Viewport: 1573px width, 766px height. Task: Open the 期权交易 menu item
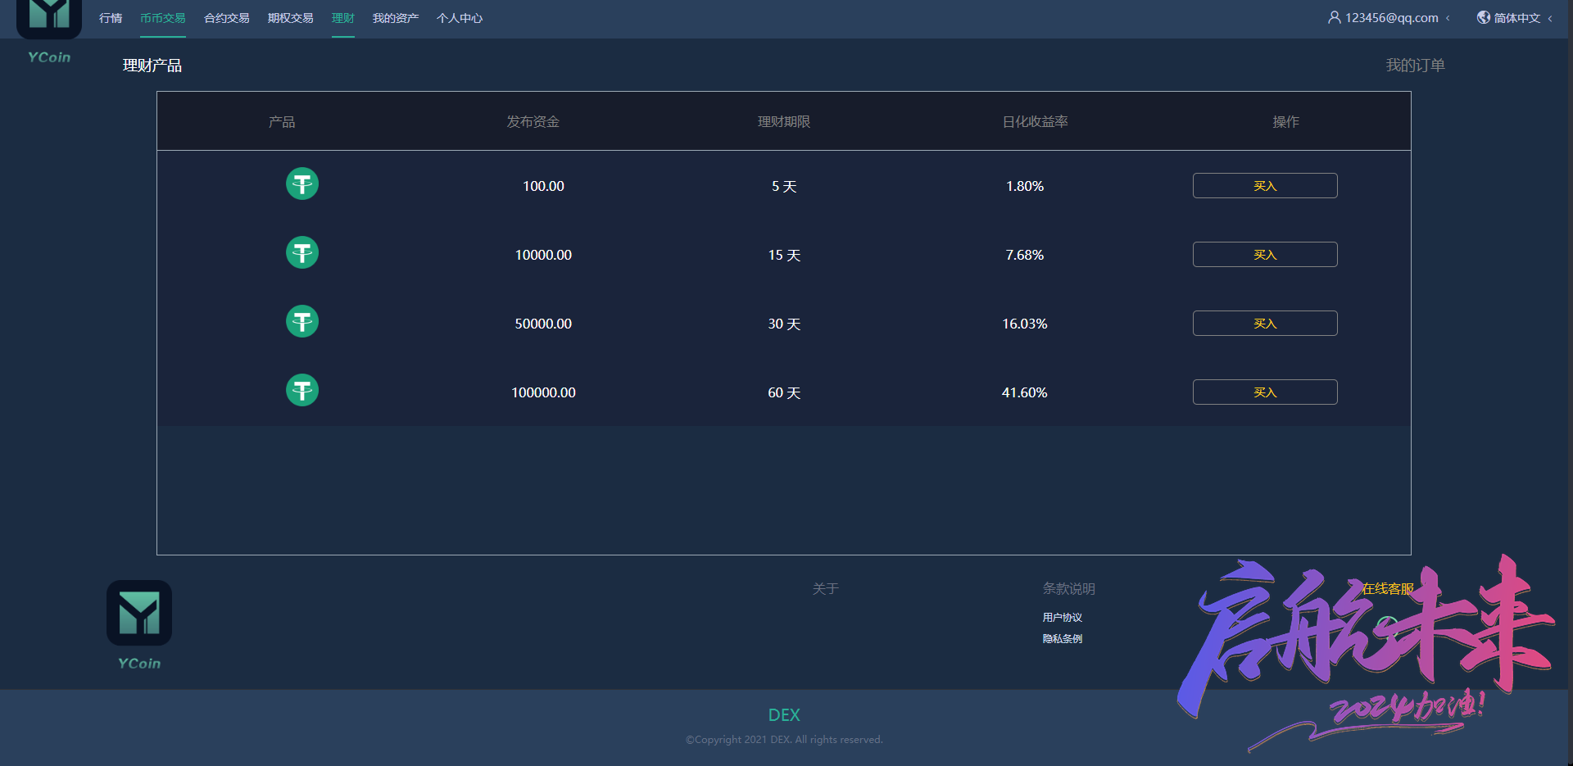(290, 18)
